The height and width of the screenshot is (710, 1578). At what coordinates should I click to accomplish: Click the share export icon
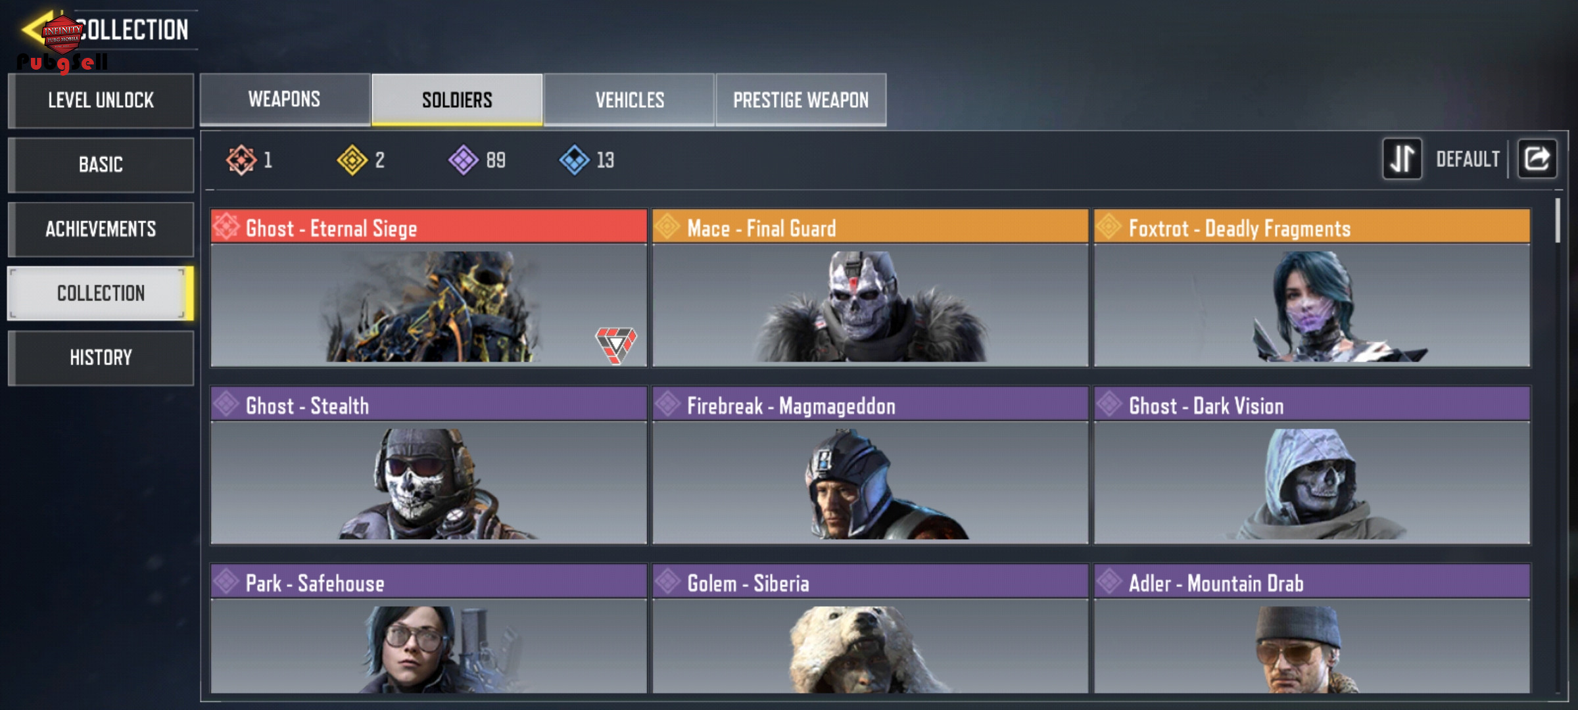pos(1537,158)
